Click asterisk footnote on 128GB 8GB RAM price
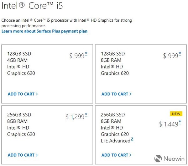This screenshot has height=166, width=188. point(180,54)
